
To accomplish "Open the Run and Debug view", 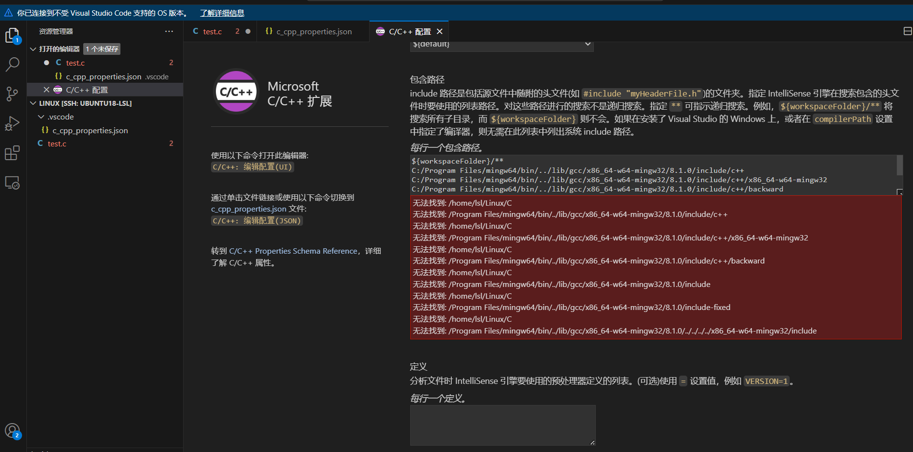I will point(12,123).
